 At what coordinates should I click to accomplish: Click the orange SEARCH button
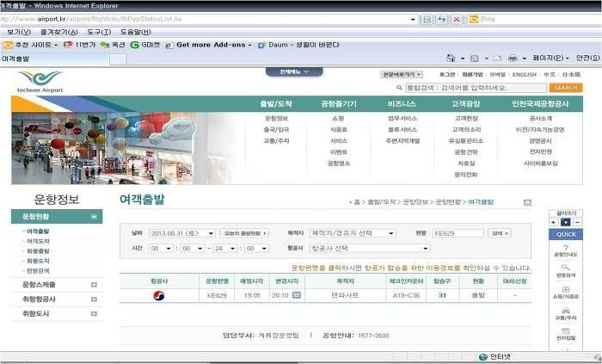[566, 88]
